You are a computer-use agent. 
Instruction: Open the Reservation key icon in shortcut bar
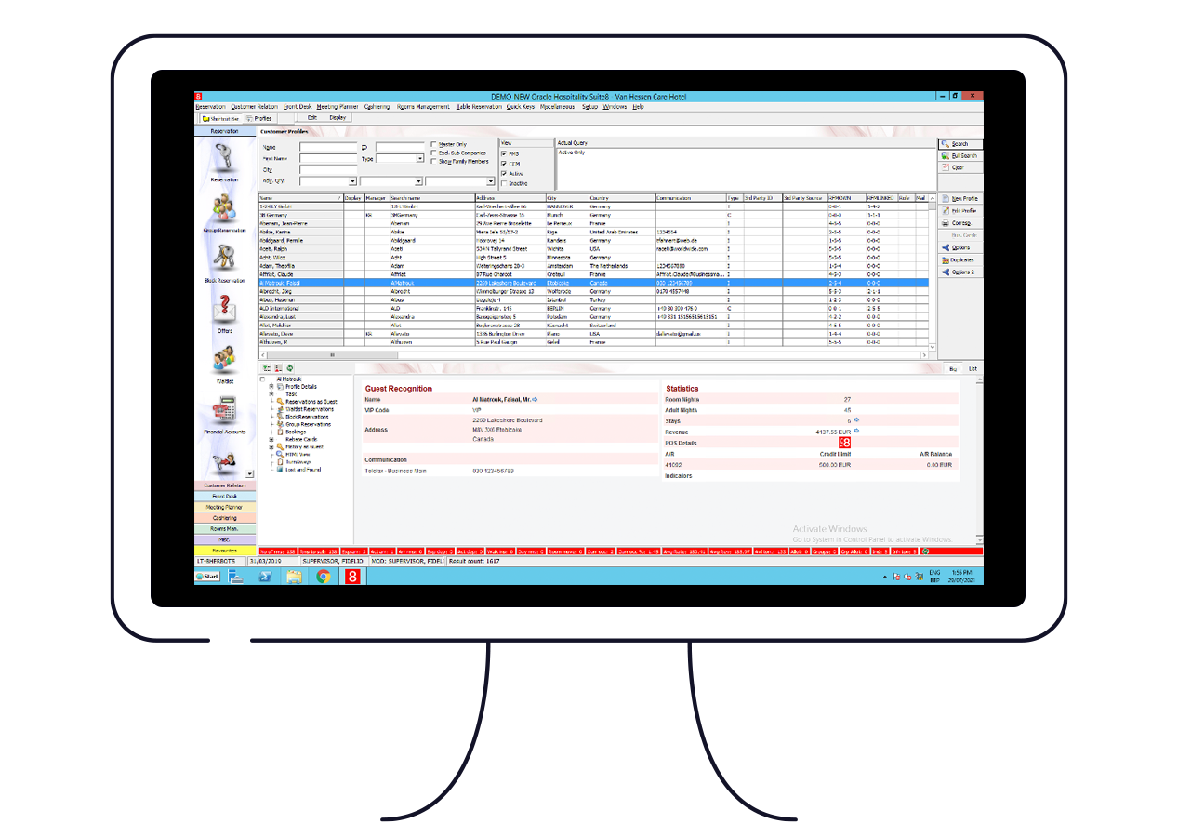(224, 158)
